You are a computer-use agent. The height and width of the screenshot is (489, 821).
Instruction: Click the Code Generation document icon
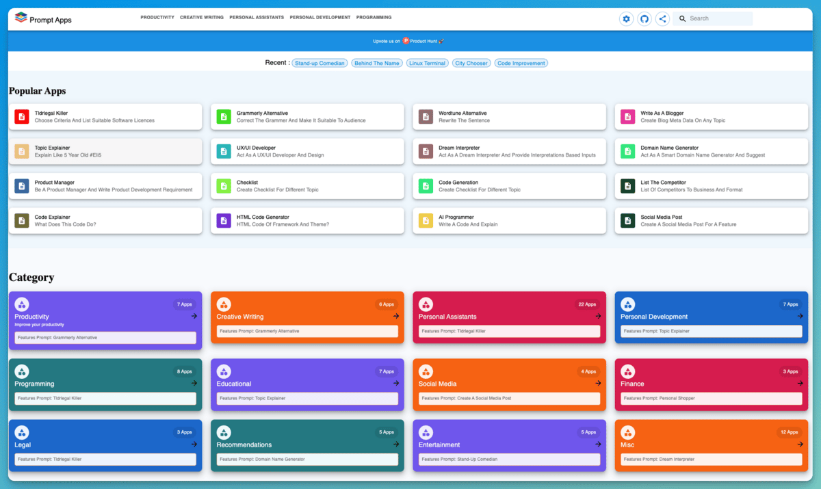click(x=426, y=186)
